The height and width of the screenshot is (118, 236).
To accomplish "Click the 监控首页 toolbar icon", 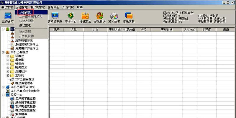I will [x=7, y=17].
